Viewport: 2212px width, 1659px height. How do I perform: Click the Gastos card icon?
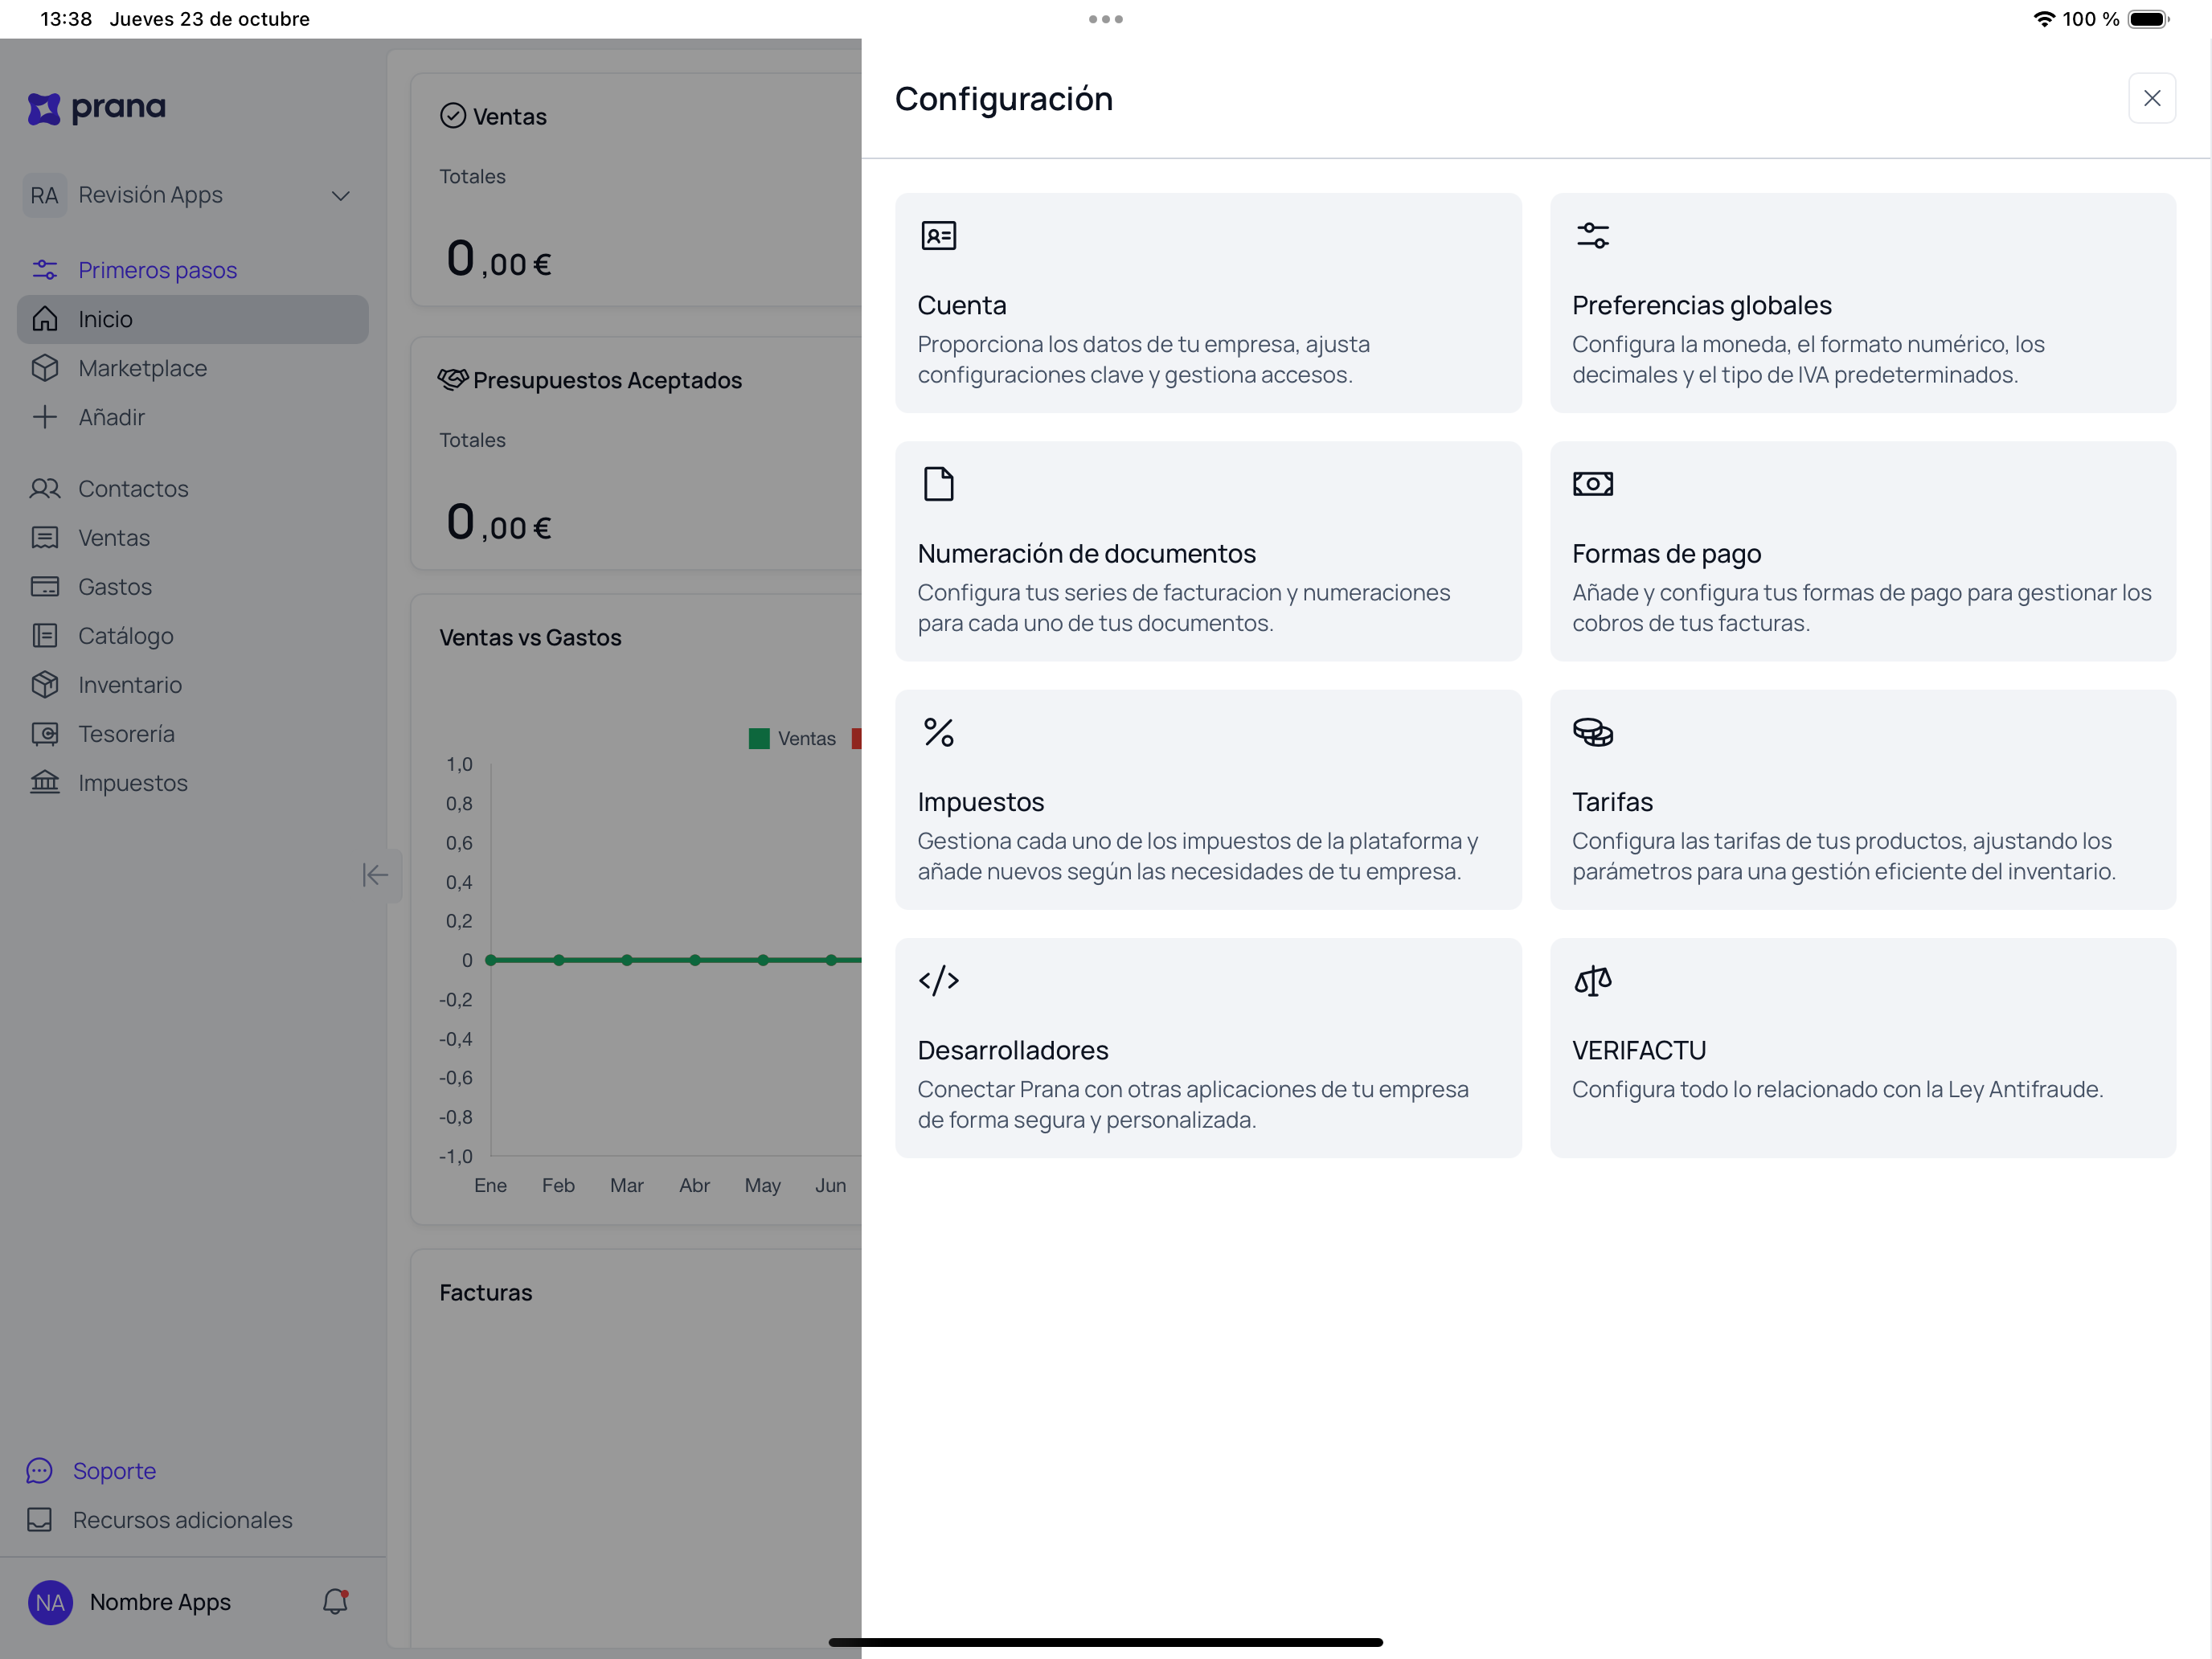pyautogui.click(x=45, y=587)
